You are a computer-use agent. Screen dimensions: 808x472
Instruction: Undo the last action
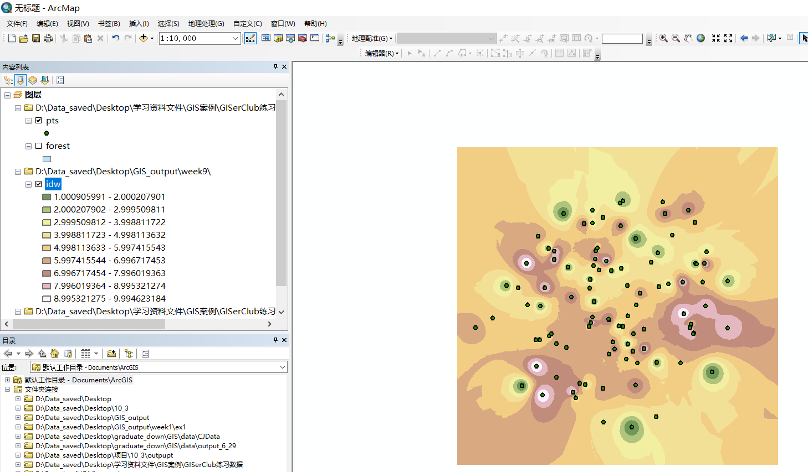pos(115,38)
